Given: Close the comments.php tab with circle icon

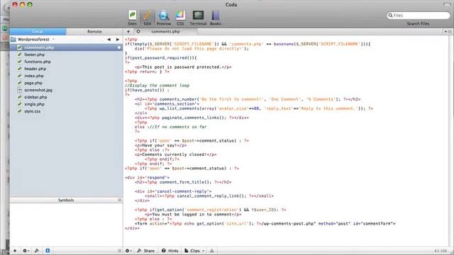Looking at the screenshot, I should [x=138, y=31].
